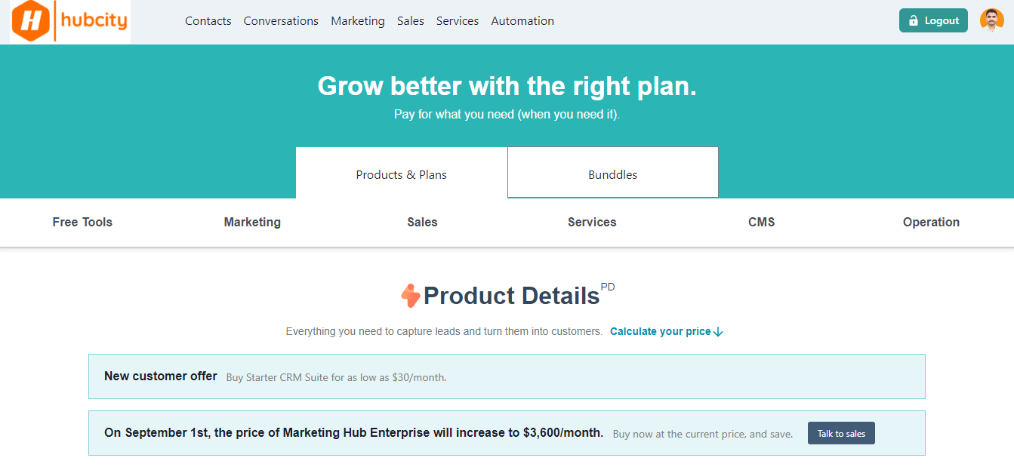
Task: Select the Operation category tab
Action: [931, 222]
